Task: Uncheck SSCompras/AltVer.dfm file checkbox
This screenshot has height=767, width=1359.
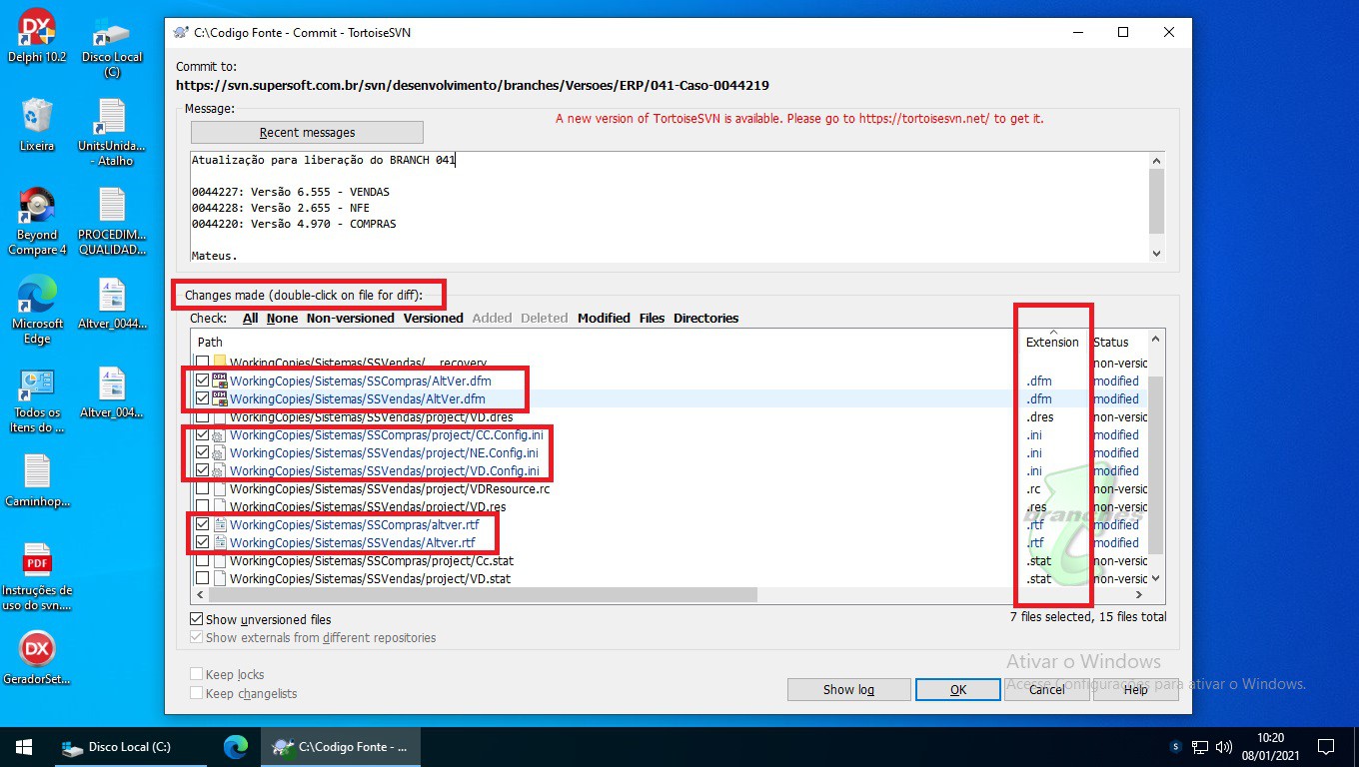Action: [203, 381]
